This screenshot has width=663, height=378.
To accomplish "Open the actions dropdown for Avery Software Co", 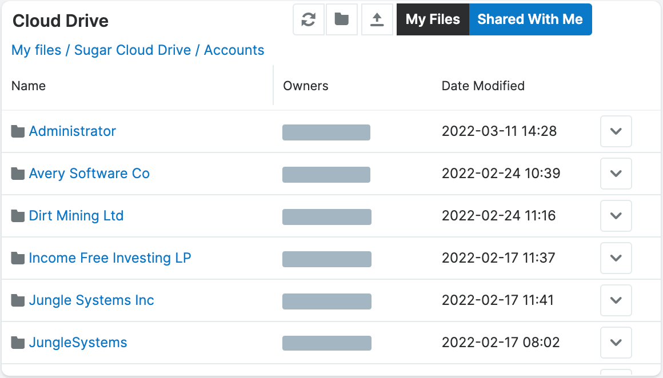I will [x=616, y=174].
